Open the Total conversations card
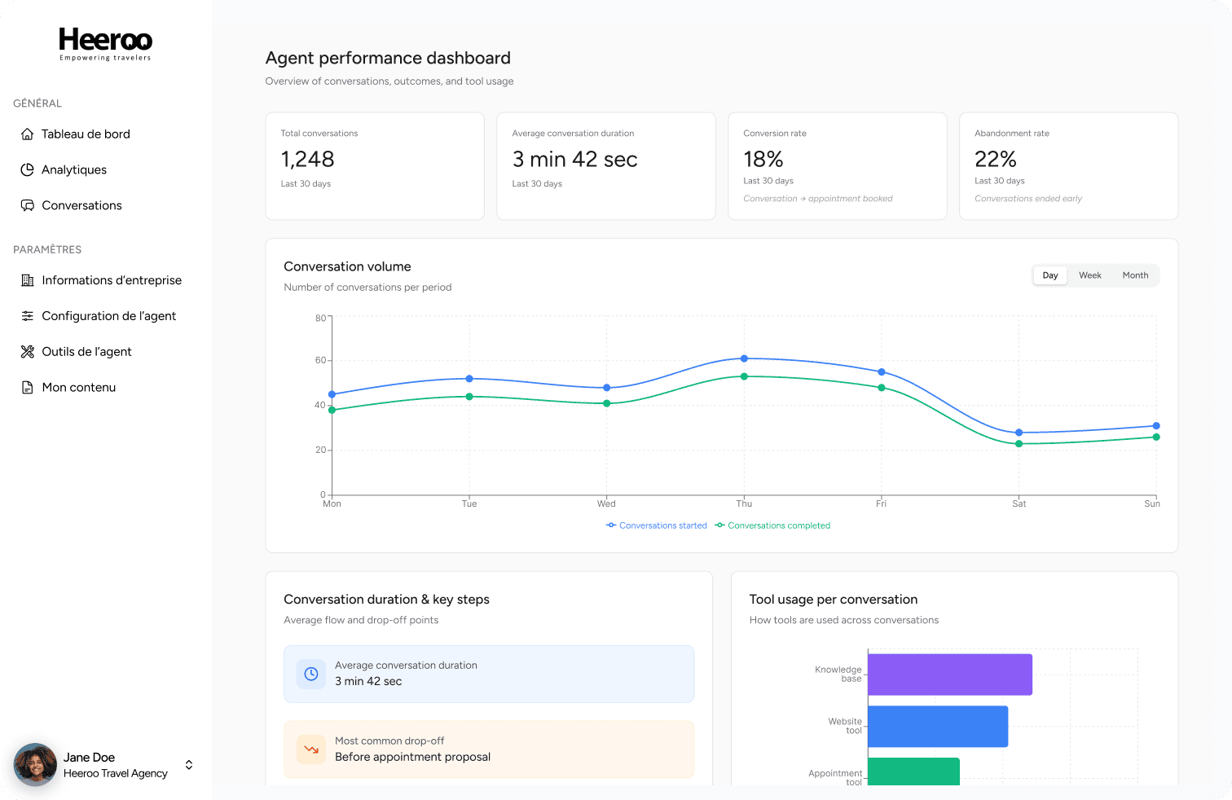Image resolution: width=1232 pixels, height=800 pixels. click(375, 166)
